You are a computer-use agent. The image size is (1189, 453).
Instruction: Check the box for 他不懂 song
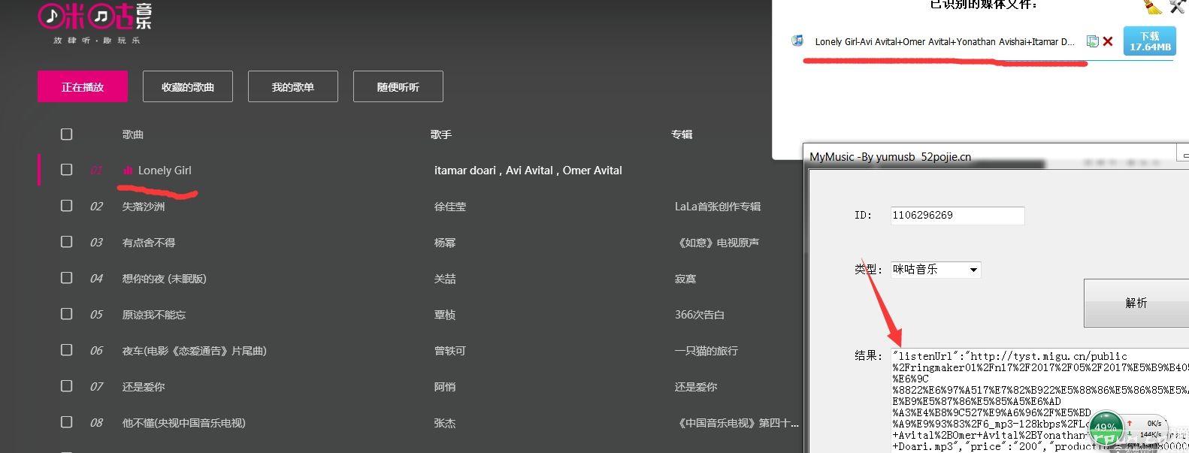(x=67, y=422)
